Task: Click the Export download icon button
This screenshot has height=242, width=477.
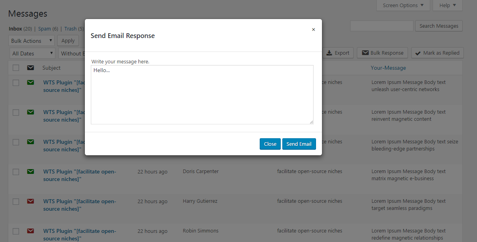Action: tap(337, 53)
